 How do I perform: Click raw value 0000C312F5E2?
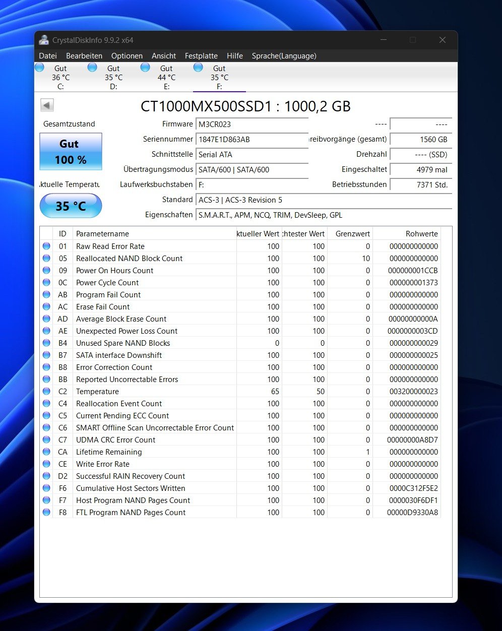click(x=413, y=488)
